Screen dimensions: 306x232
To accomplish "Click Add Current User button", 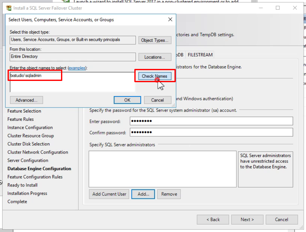I will (109, 194).
